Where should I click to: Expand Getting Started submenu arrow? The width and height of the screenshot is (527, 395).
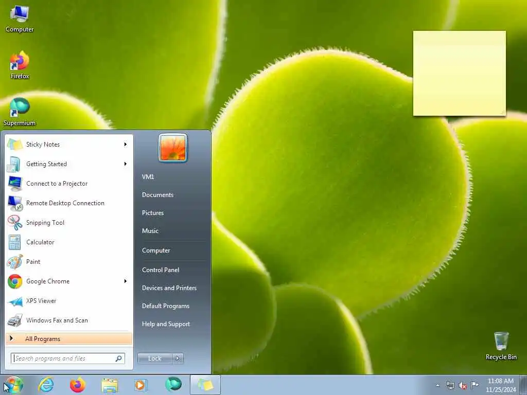point(126,164)
